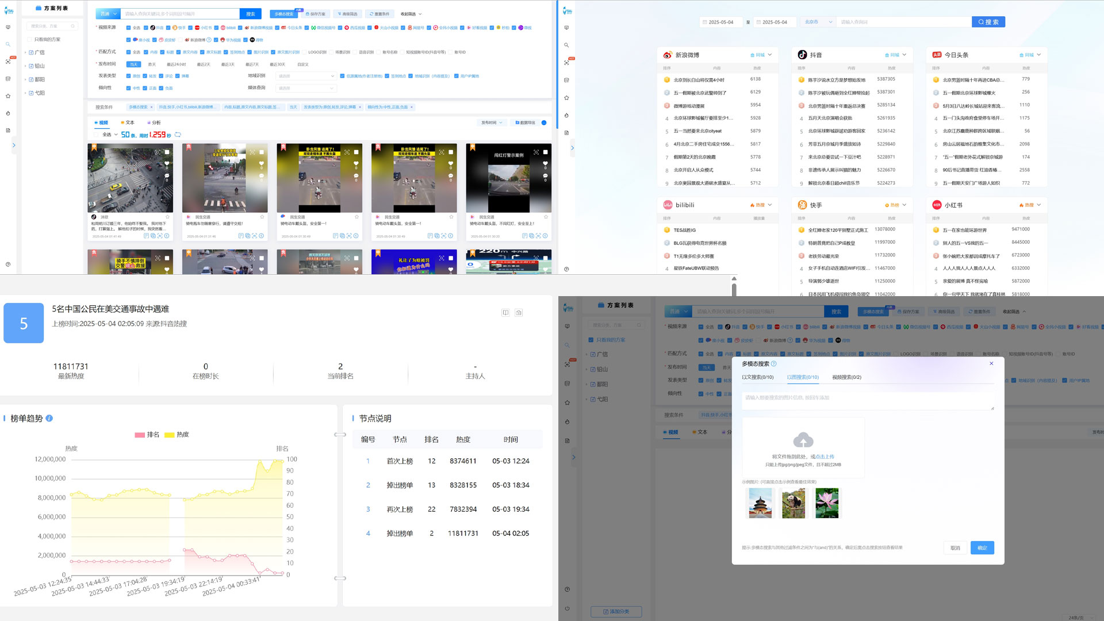Click the power icon at sidebar bottom

[567, 608]
